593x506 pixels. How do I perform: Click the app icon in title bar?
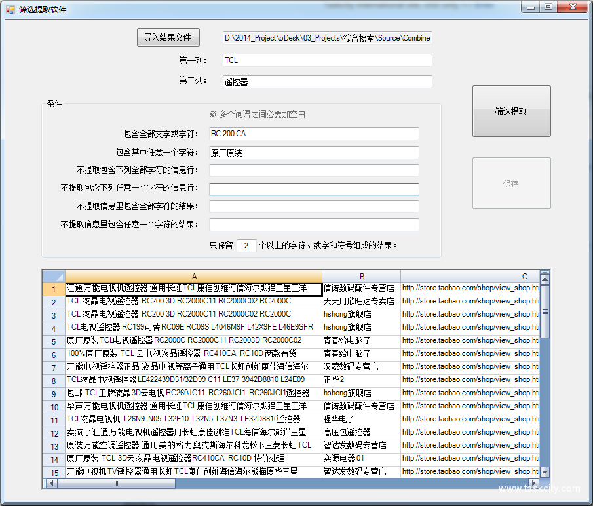point(10,10)
